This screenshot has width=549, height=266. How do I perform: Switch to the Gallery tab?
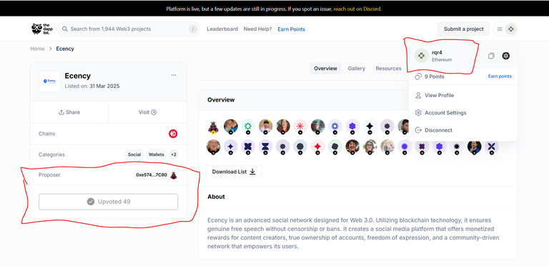[x=357, y=68]
